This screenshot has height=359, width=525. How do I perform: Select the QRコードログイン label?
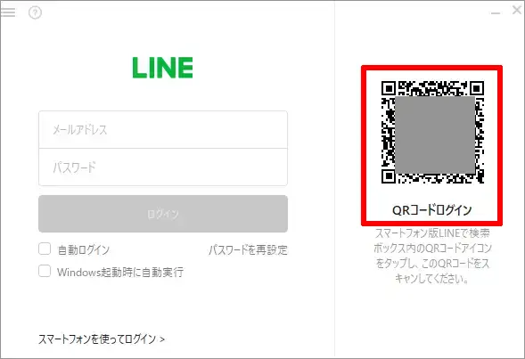(x=432, y=210)
